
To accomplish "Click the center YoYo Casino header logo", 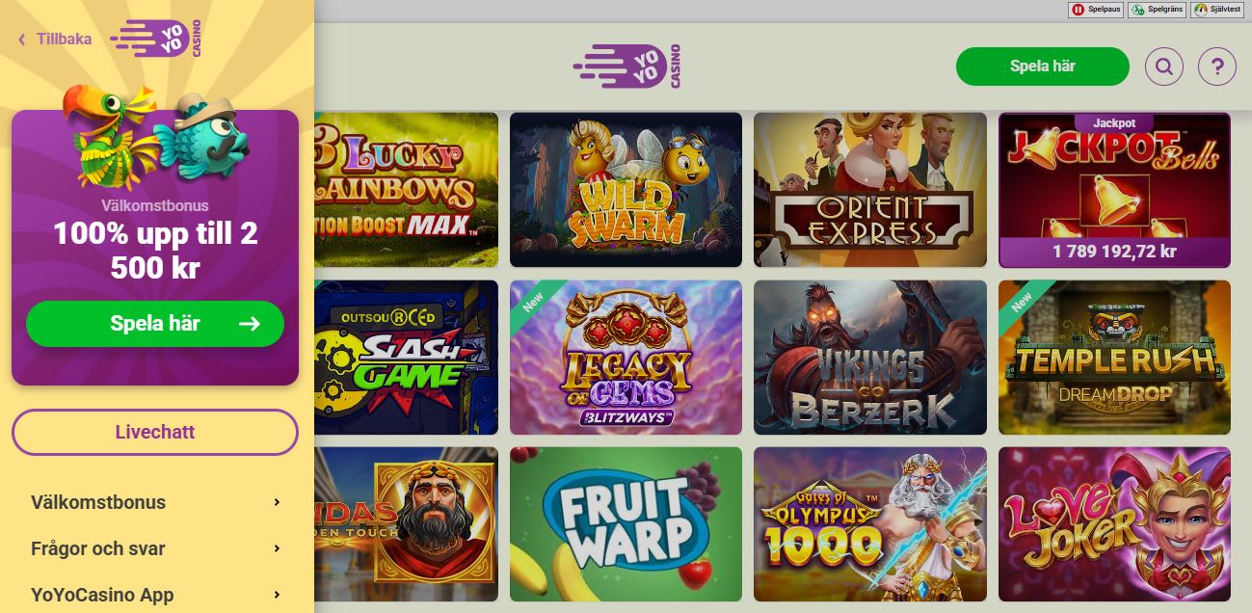I will (627, 67).
